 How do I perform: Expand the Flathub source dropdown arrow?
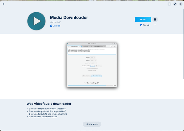point(155,25)
